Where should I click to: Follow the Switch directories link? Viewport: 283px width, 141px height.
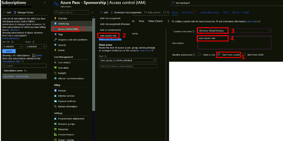pyautogui.click(x=11, y=39)
